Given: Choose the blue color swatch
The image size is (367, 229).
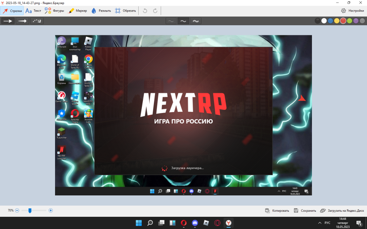Looking at the screenshot, I should pos(330,21).
